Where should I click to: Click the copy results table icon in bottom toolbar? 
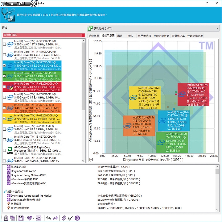click(12, 218)
